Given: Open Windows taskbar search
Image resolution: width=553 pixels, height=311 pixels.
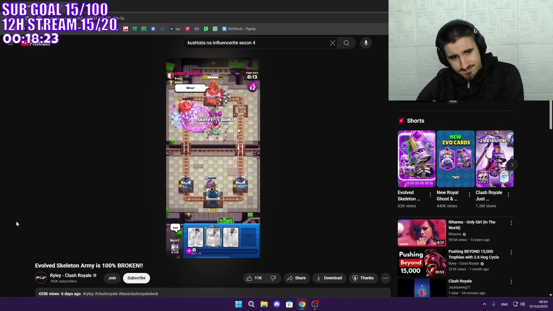Looking at the screenshot, I should click(x=251, y=304).
